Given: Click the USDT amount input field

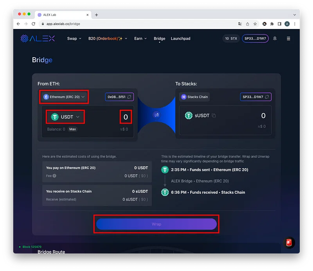Looking at the screenshot, I should coord(126,117).
